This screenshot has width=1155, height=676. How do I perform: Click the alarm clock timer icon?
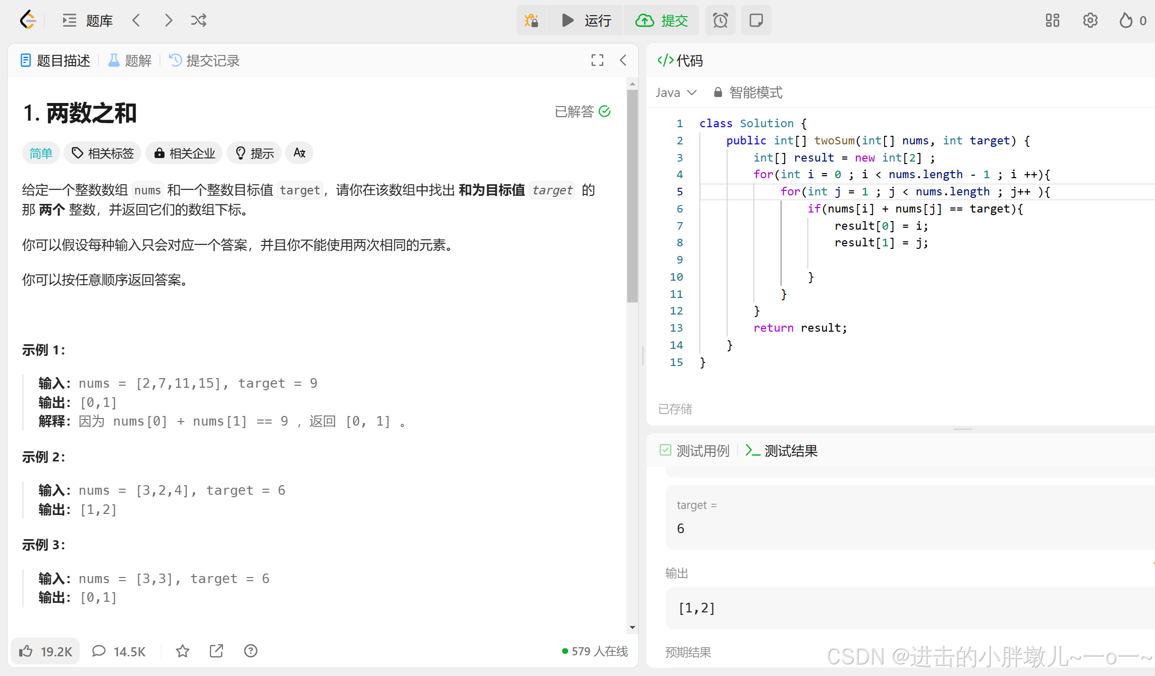pyautogui.click(x=720, y=20)
